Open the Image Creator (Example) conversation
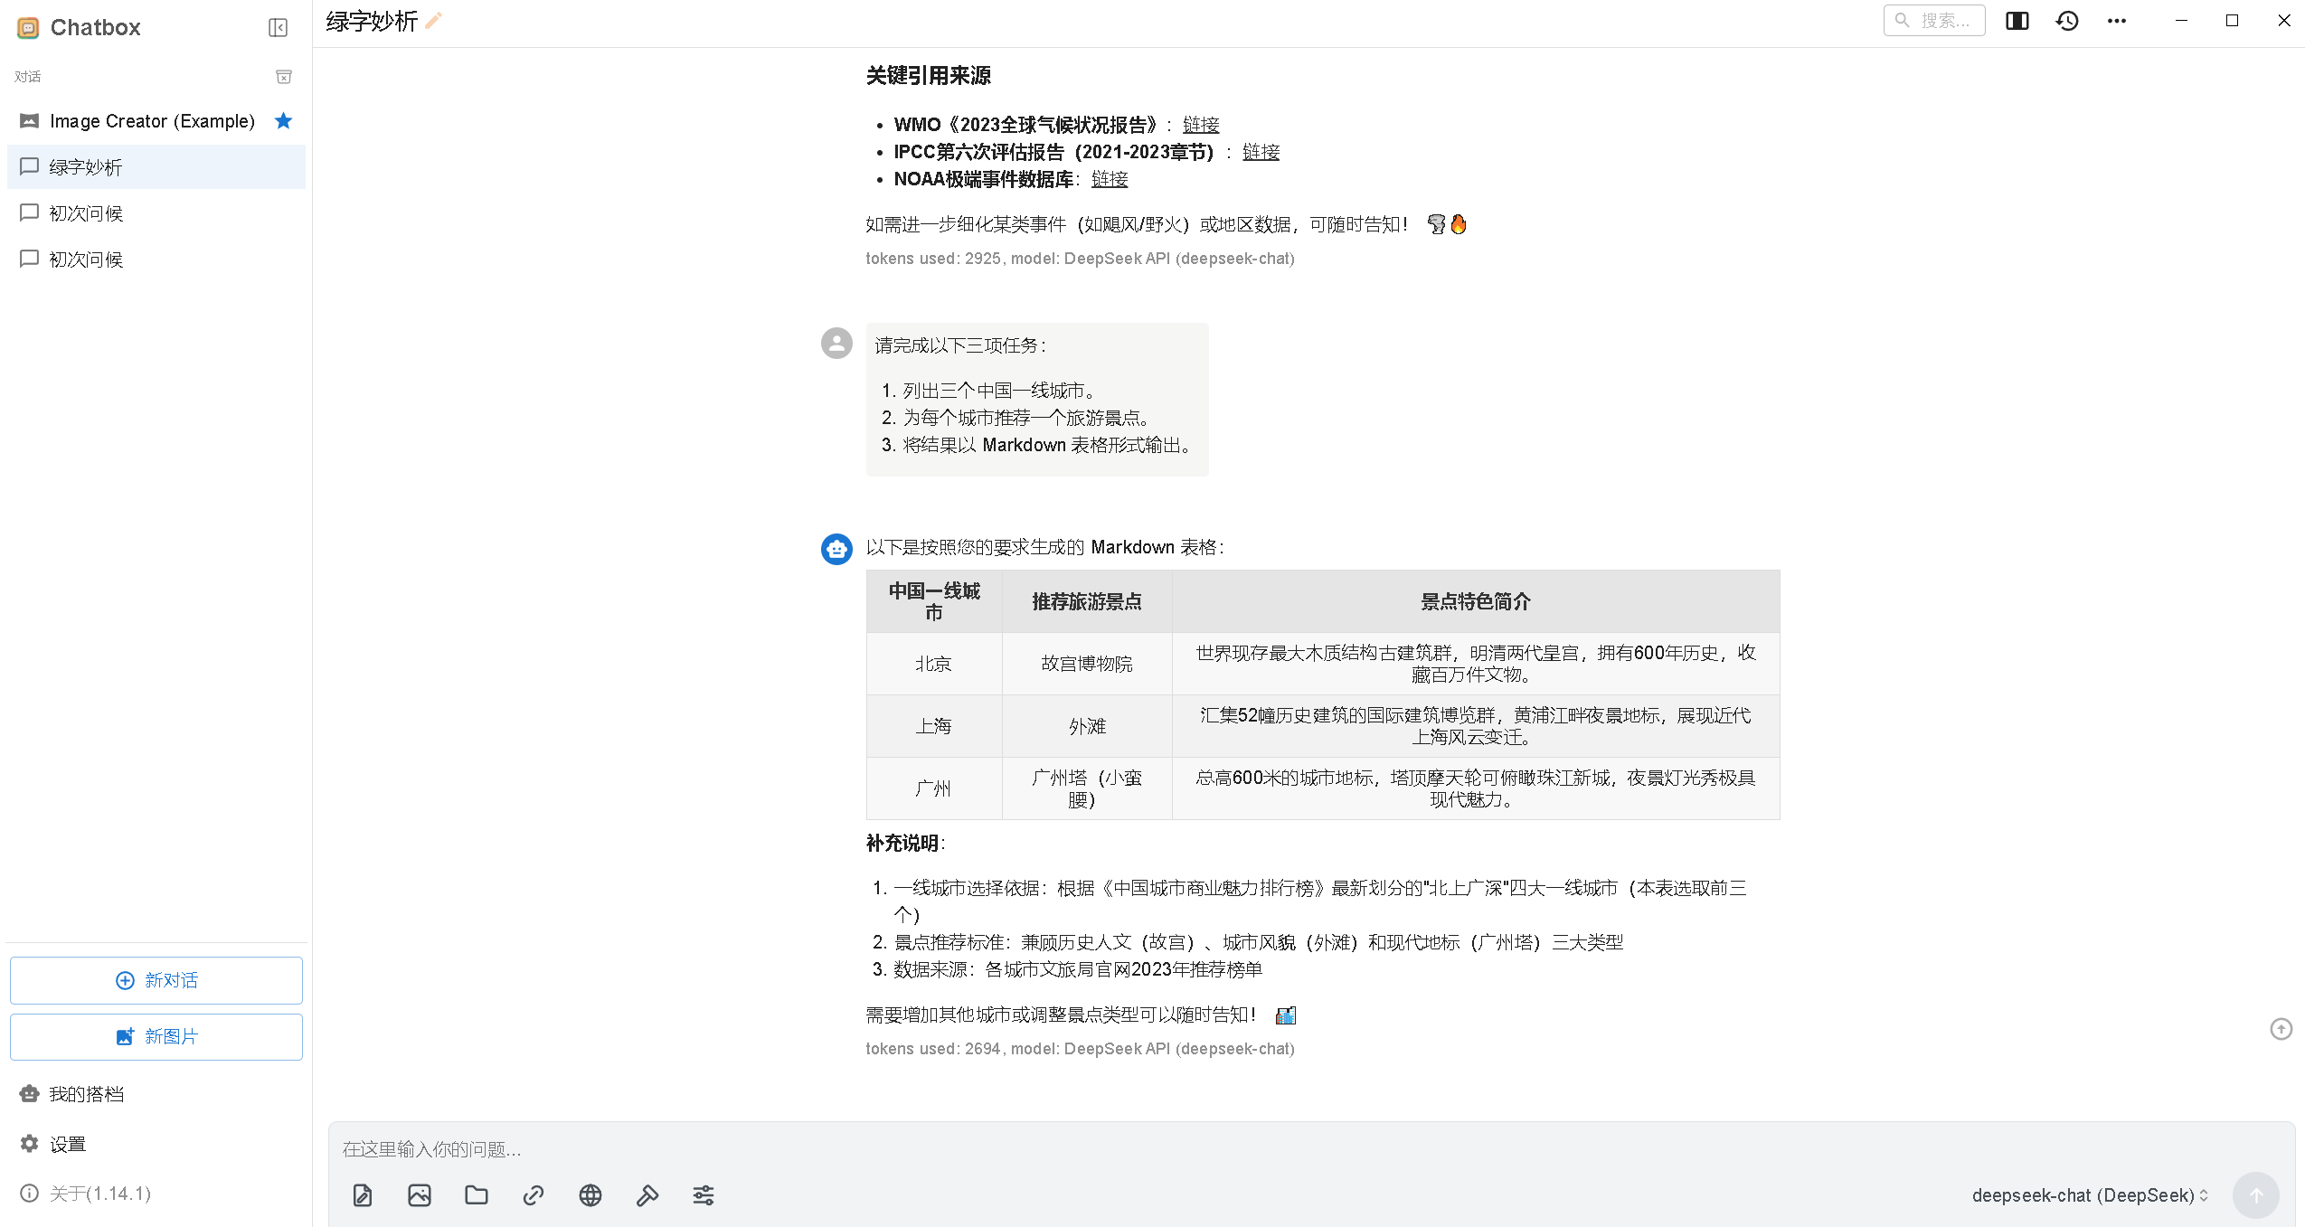This screenshot has width=2305, height=1227. (x=156, y=121)
